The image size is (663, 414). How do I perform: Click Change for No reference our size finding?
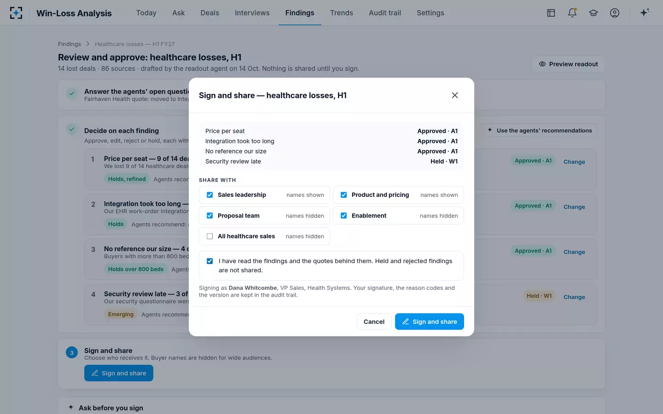[x=574, y=252]
